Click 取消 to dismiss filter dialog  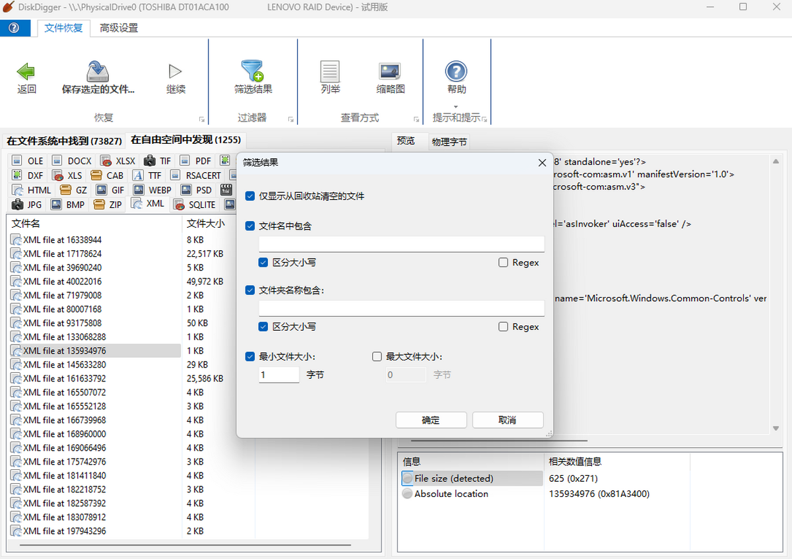pyautogui.click(x=508, y=420)
